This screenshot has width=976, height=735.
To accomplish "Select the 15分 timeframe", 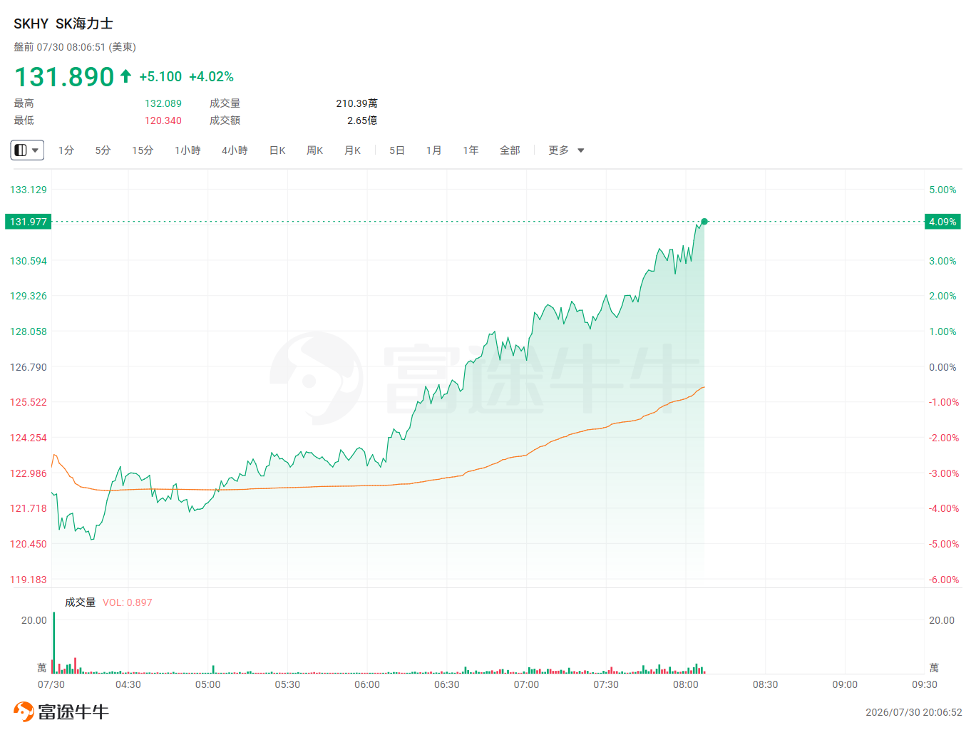I will click(x=143, y=150).
